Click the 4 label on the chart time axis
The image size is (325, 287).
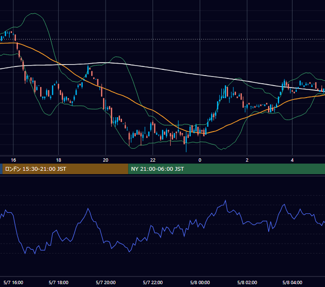coord(292,160)
